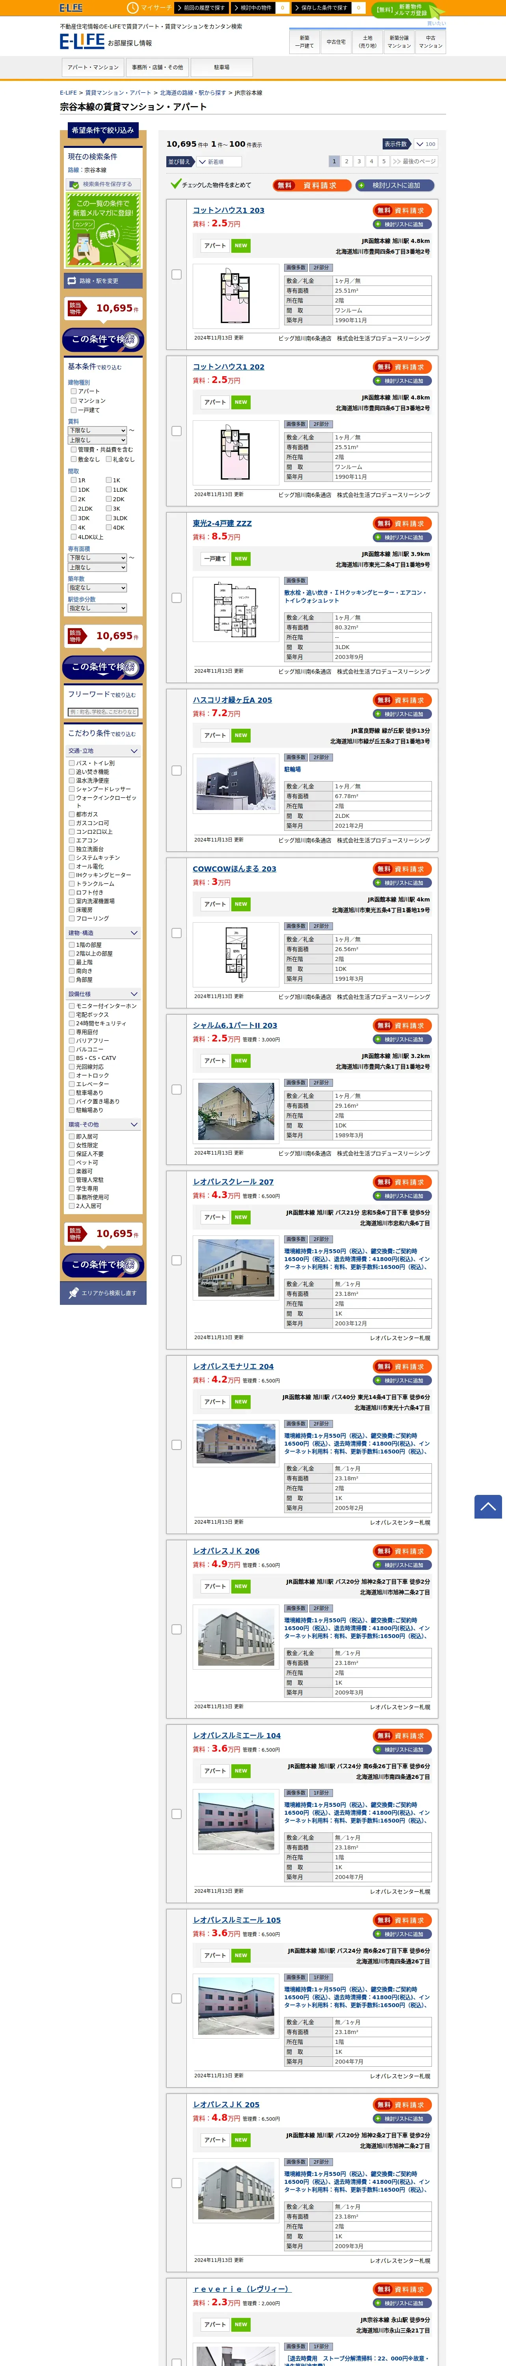Click NEW badge on レオパレスクレール 207
The height and width of the screenshot is (2366, 506).
[241, 1217]
